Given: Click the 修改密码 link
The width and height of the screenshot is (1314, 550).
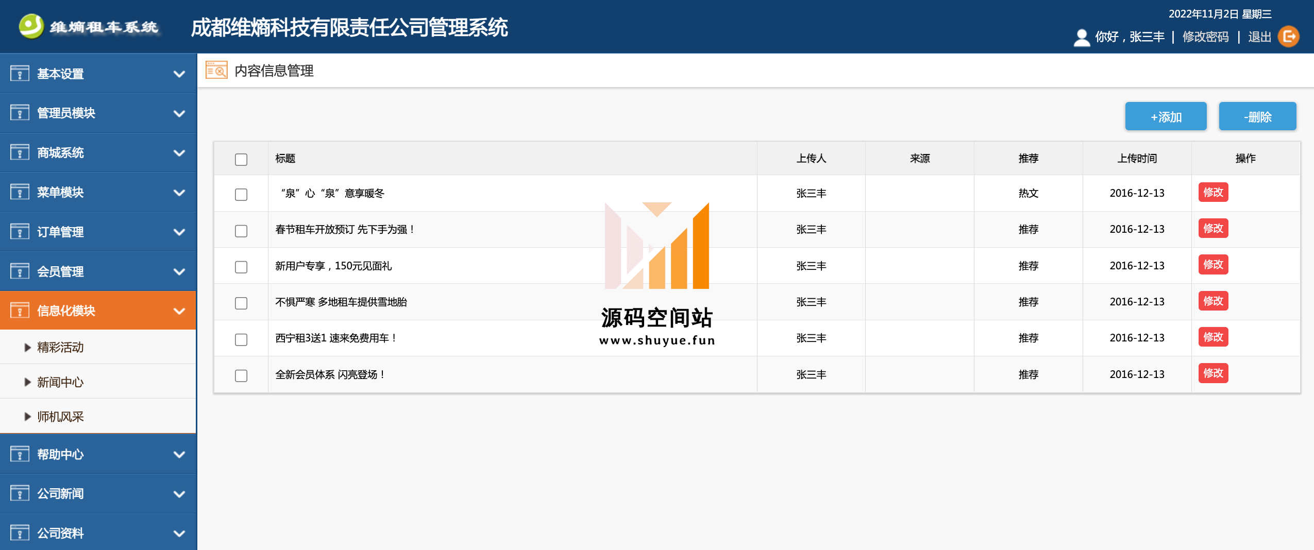Looking at the screenshot, I should click(1205, 37).
